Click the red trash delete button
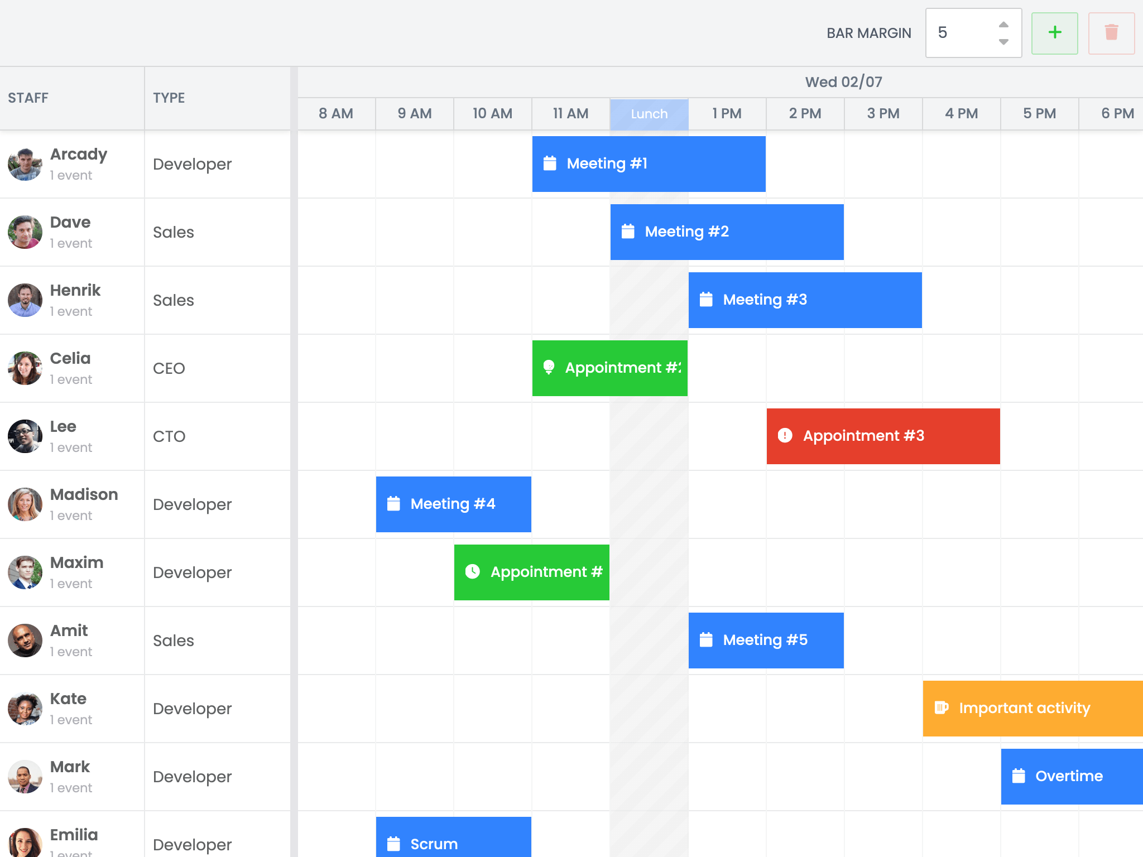Viewport: 1143px width, 857px height. coord(1111,33)
